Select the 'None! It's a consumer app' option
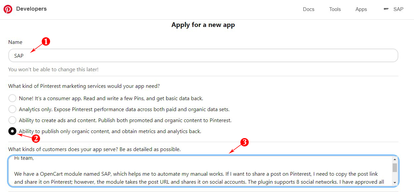Screen dimensions: 414x192 coord(12,98)
